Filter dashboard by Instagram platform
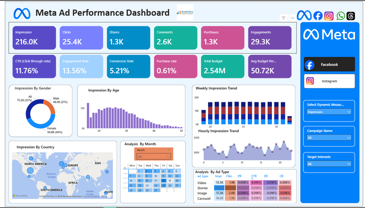 click(329, 81)
